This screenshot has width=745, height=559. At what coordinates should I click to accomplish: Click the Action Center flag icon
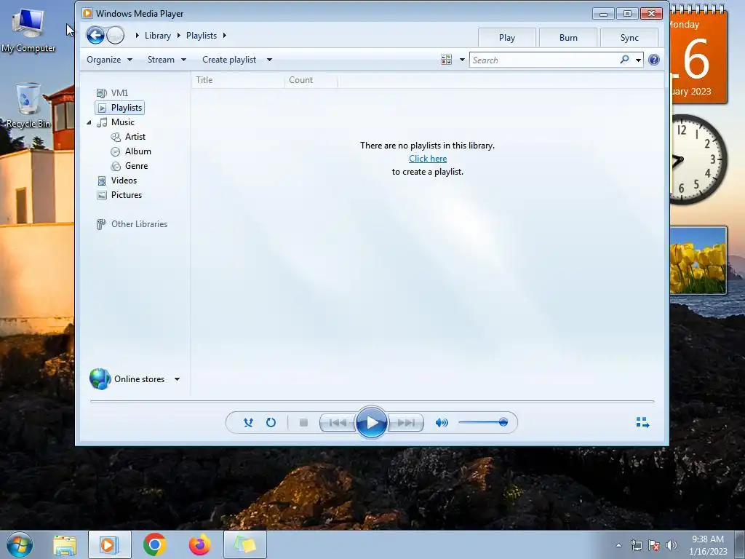(654, 545)
